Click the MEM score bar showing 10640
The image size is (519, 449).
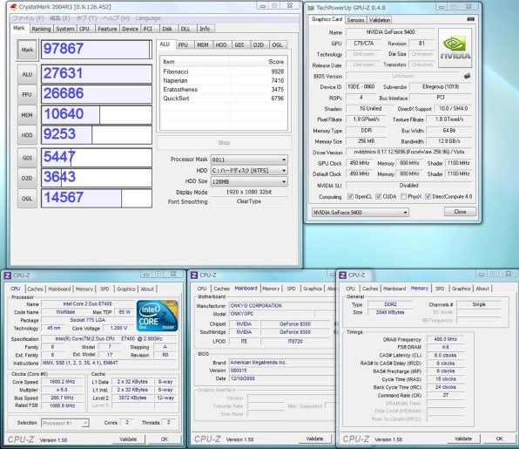97,115
